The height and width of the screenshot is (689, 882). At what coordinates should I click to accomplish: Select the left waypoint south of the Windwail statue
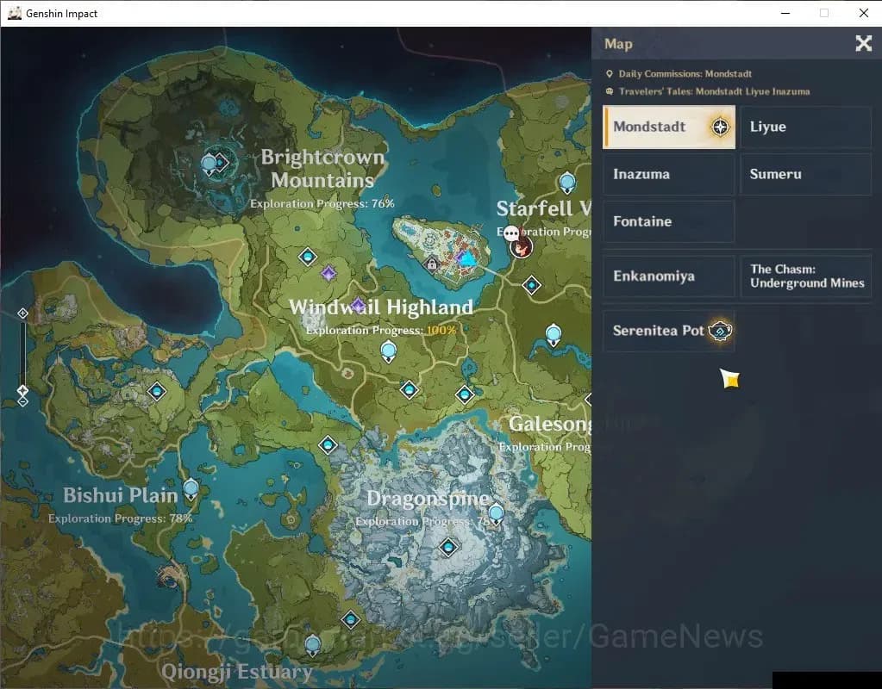coord(410,389)
